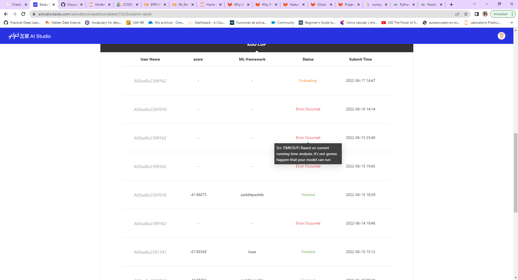Open Chrome profile avatar
518x280 pixels.
point(485,14)
